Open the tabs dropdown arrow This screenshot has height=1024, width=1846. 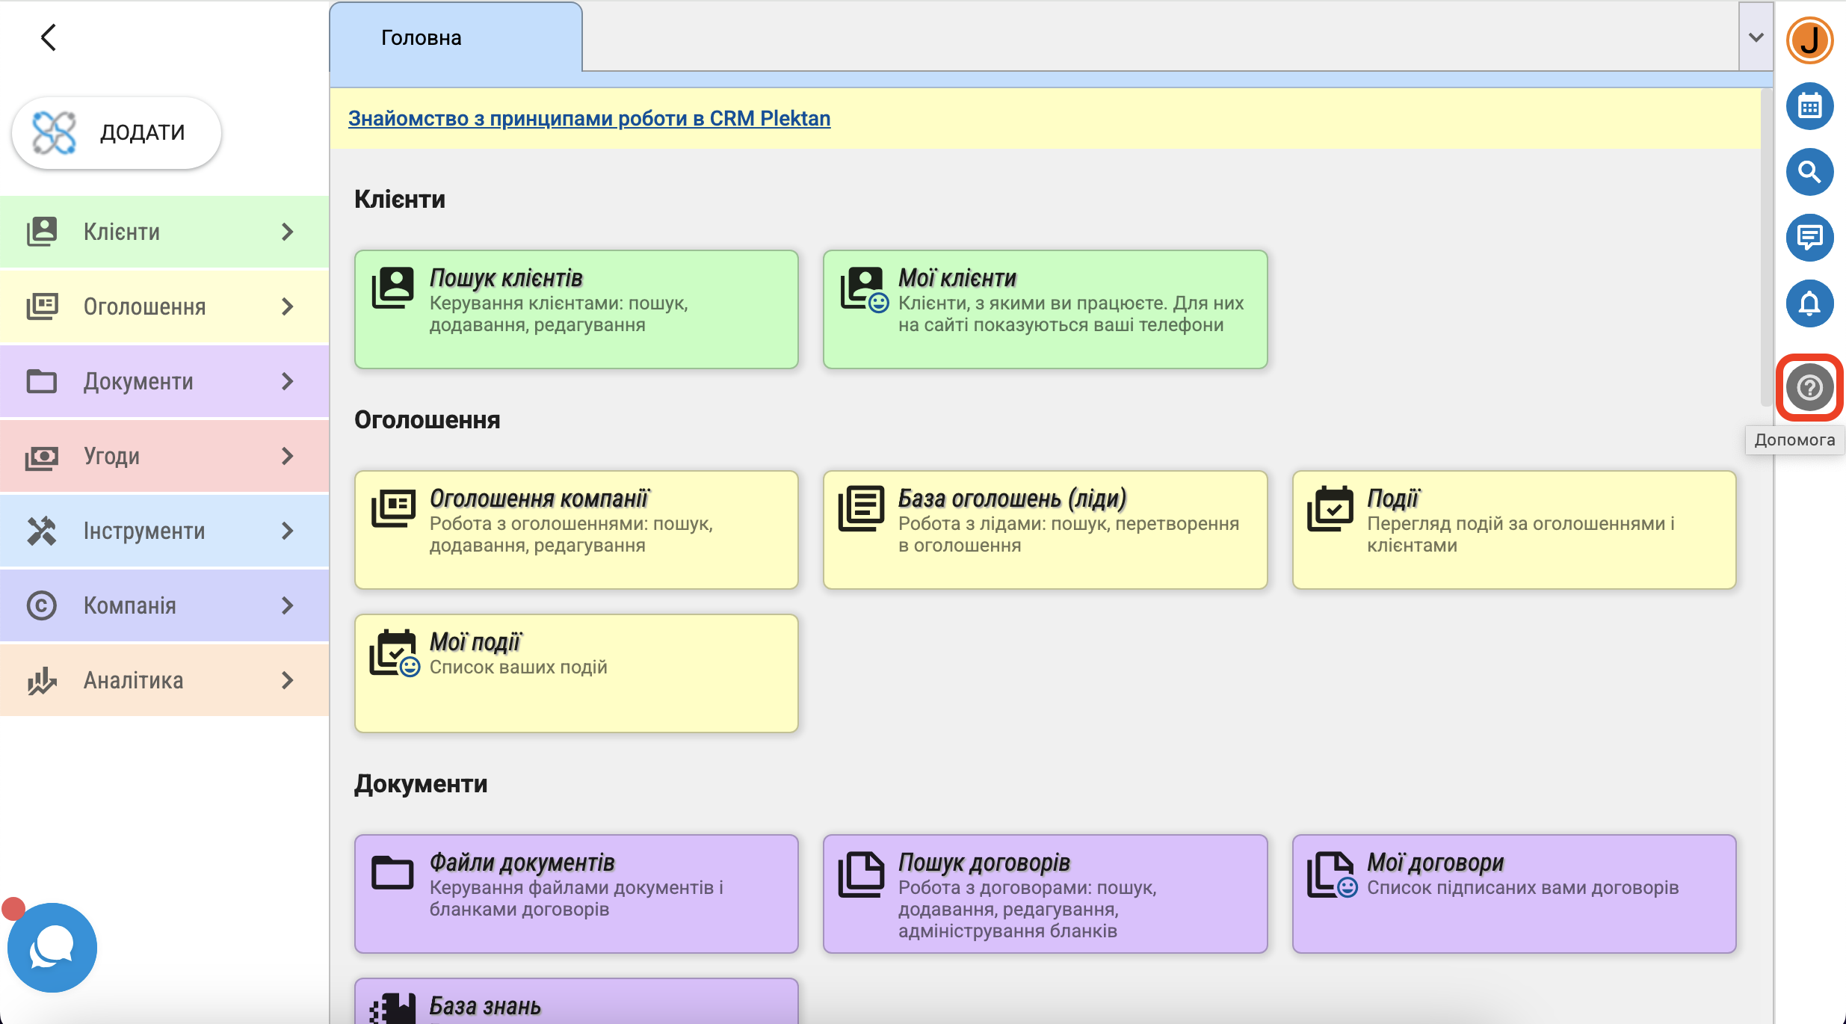click(1756, 37)
